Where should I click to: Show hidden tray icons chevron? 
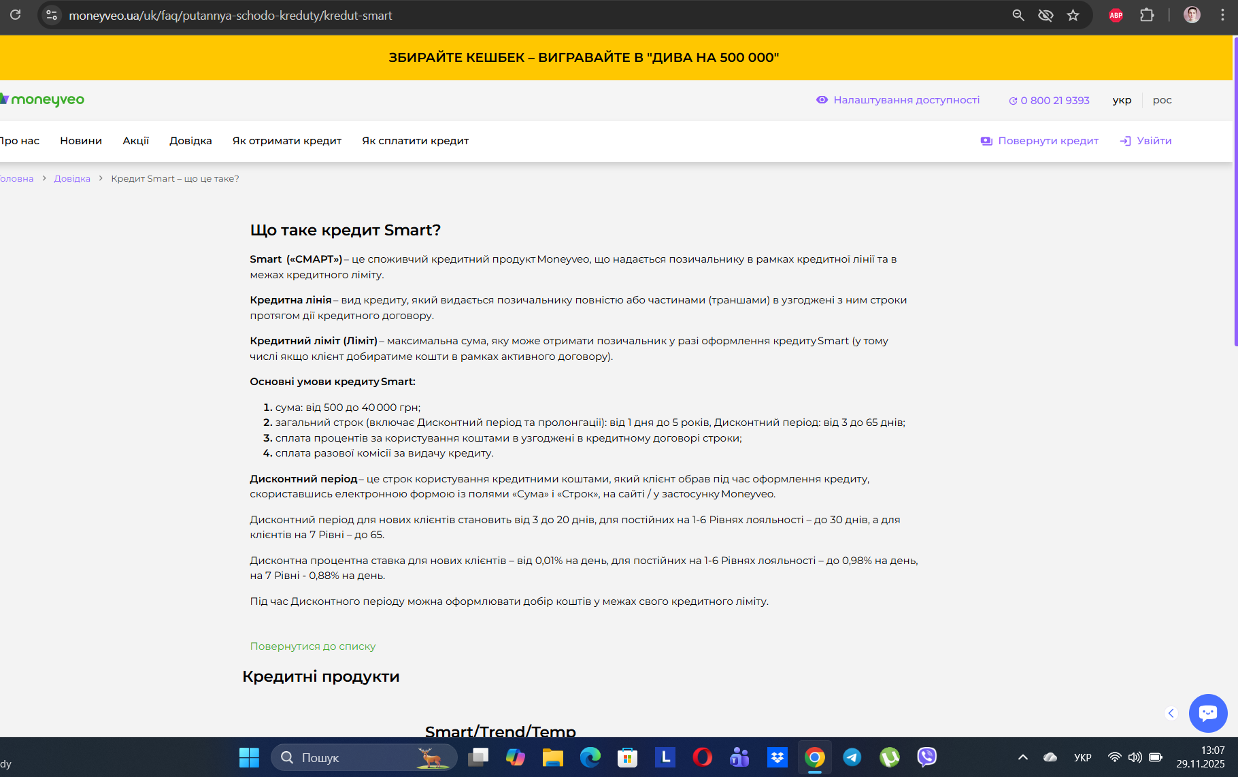point(1022,757)
